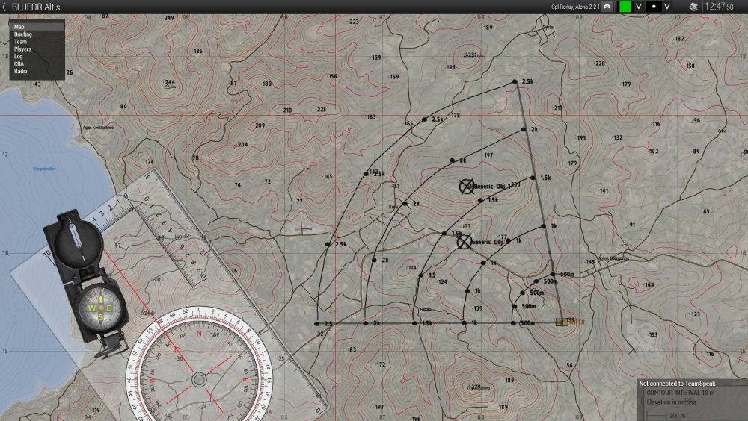Screen dimensions: 748x421
Task: Expand the marker shape dropdown arrow
Action: [667, 7]
